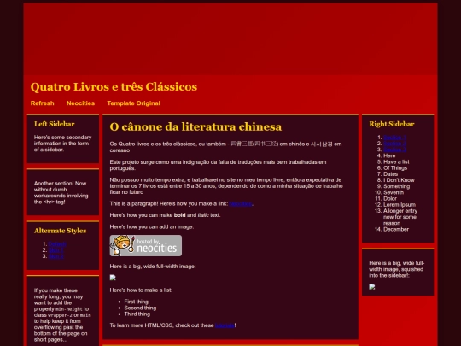Click list entry 'Here' in right sidebar
The image size is (461, 346).
[x=389, y=156]
